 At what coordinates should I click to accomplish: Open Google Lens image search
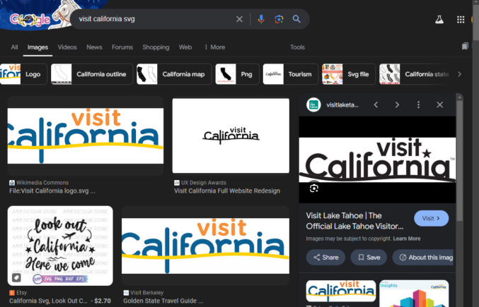pos(279,19)
